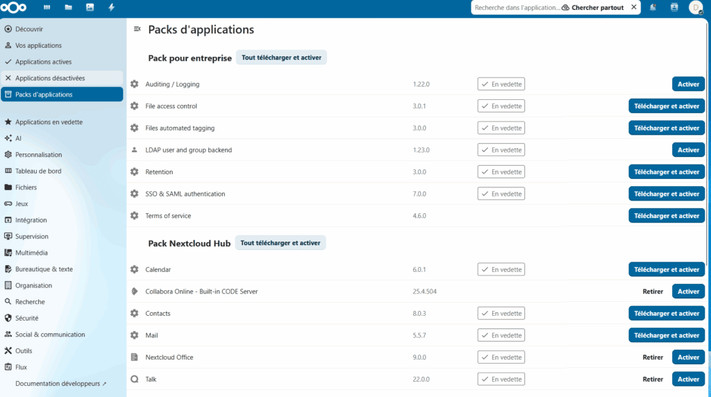Open the Dashboard app icon in header
This screenshot has width=711, height=397.
click(47, 8)
